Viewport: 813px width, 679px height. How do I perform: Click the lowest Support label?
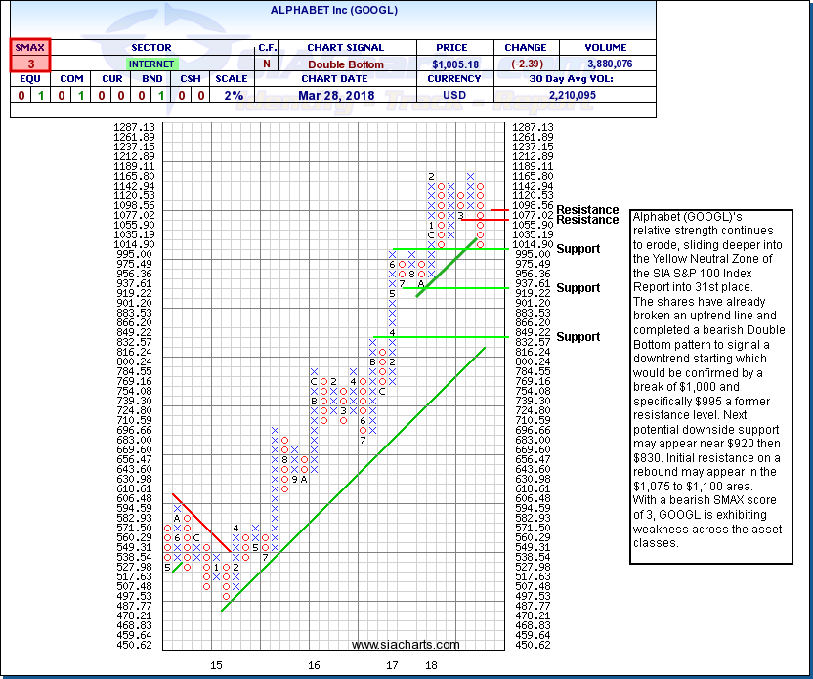tap(578, 337)
